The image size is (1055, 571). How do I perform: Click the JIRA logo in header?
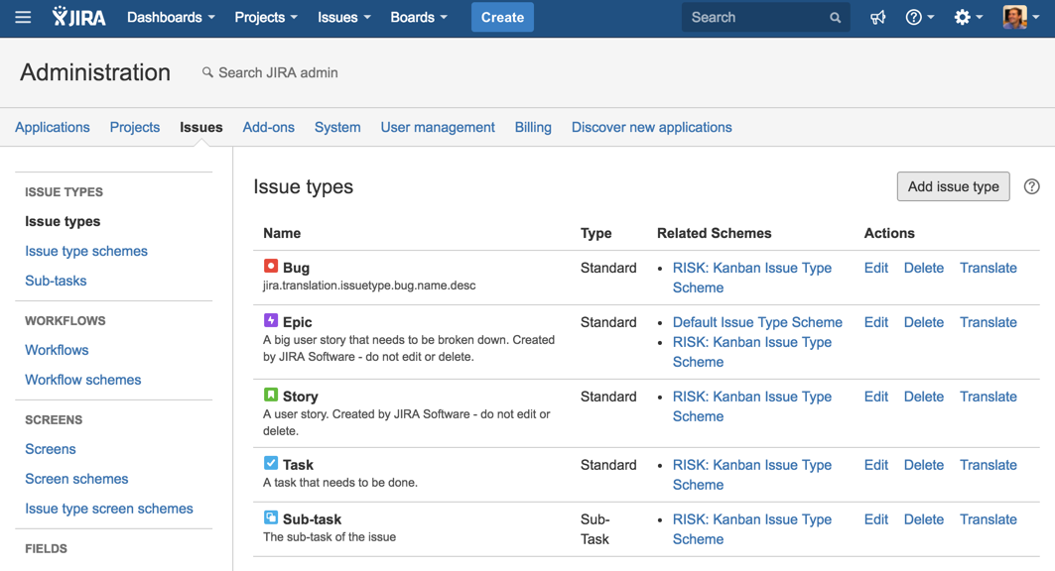point(79,18)
